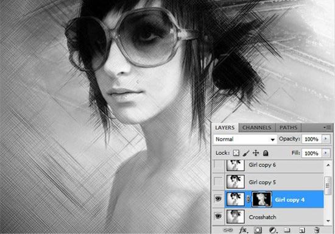Open the Normal blend mode dropdown

[245, 140]
